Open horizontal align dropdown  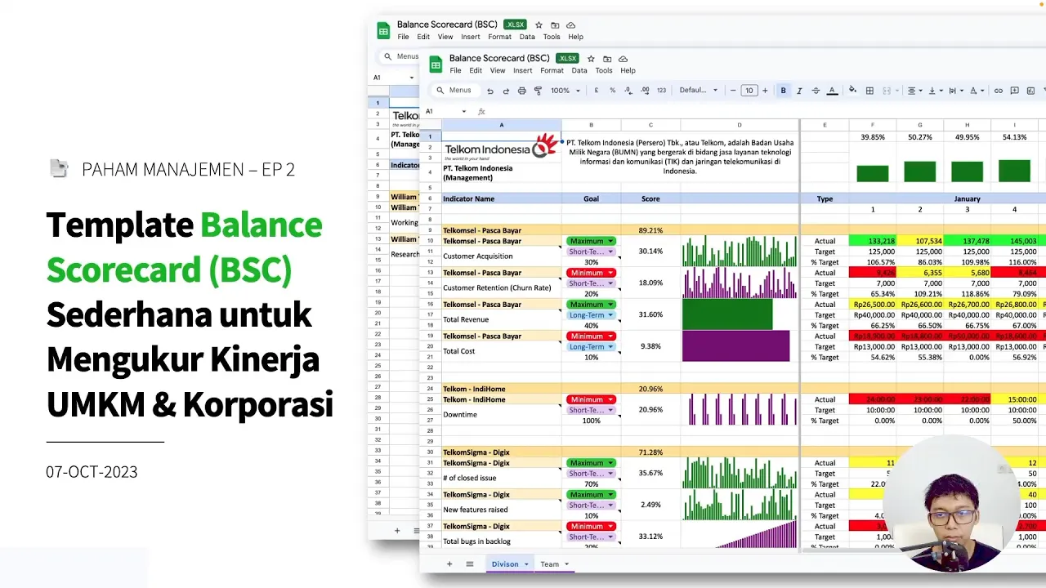914,91
